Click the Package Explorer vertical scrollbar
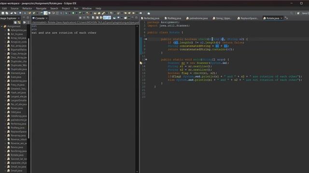Image resolution: width=309 pixels, height=173 pixels. [29, 88]
